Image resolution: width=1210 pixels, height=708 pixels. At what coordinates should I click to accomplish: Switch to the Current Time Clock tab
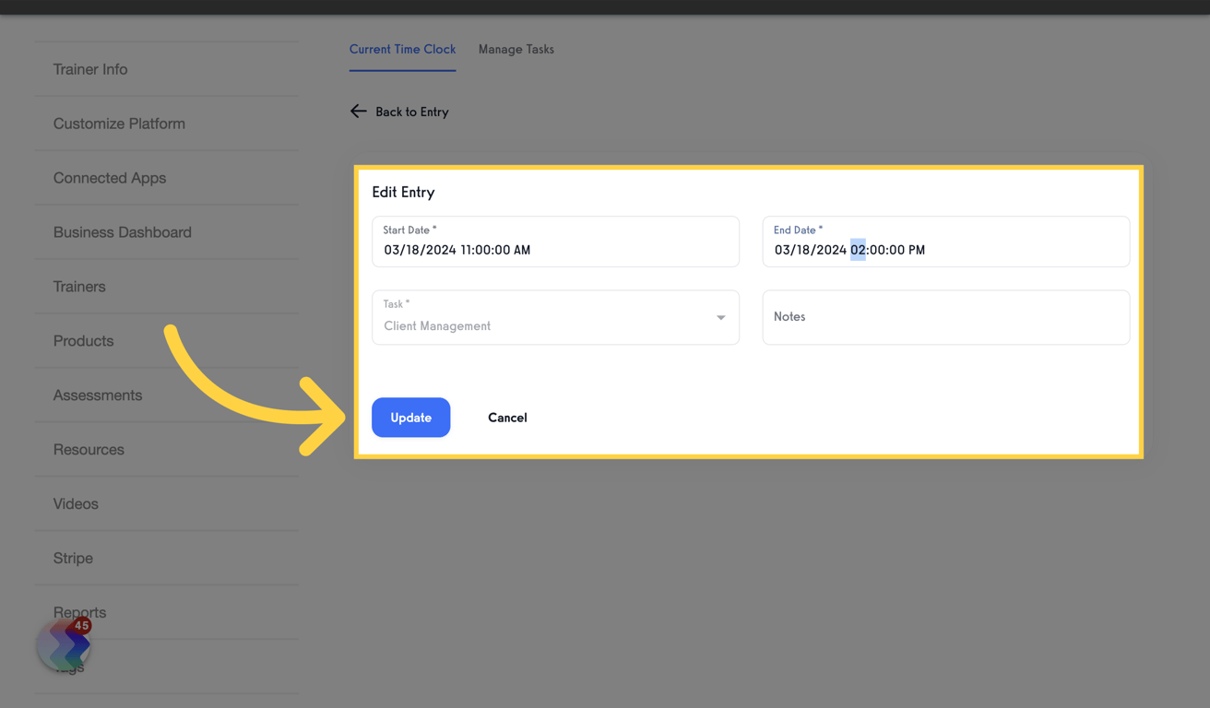click(402, 50)
